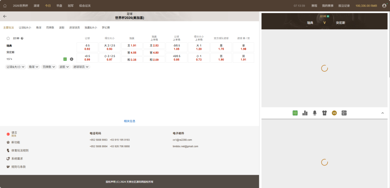Switch to the 让球&大小 tab
The height and width of the screenshot is (188, 390).
point(25,28)
